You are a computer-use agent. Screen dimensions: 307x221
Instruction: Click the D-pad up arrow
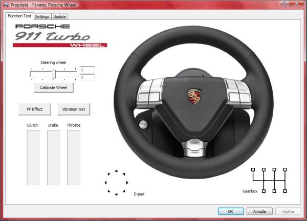pos(116,171)
